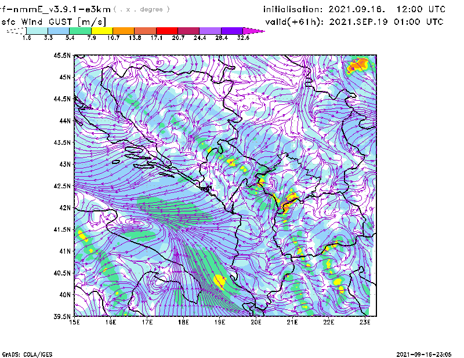The image size is (464, 358).
Task: Click the 32.6 legend value
Action: tap(243, 38)
